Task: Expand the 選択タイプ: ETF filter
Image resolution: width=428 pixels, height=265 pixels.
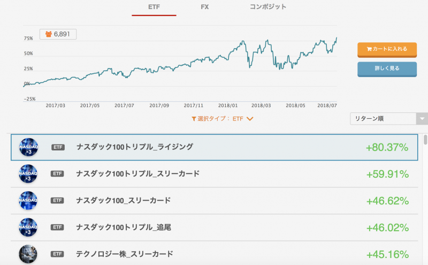Action: point(223,118)
